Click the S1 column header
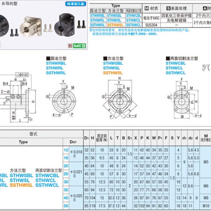Image resolution: width=211 pixels, height=211 pixels. coord(130,138)
